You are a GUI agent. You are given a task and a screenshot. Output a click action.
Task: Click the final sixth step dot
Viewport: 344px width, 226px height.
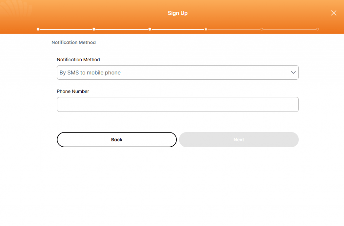[x=317, y=29]
